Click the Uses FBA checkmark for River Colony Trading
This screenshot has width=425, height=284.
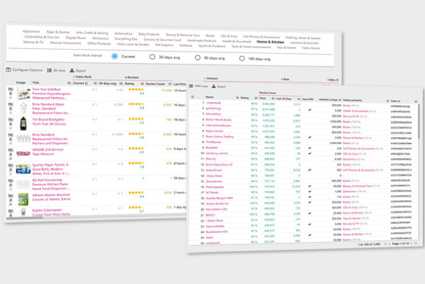(310, 137)
